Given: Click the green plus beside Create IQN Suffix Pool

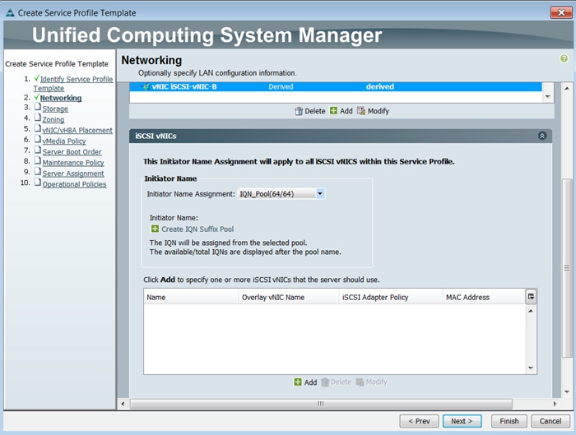Looking at the screenshot, I should (x=155, y=229).
